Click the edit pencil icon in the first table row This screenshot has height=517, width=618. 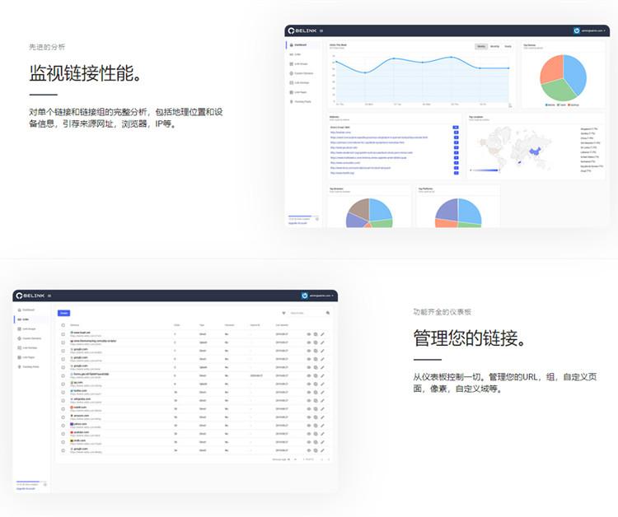322,334
